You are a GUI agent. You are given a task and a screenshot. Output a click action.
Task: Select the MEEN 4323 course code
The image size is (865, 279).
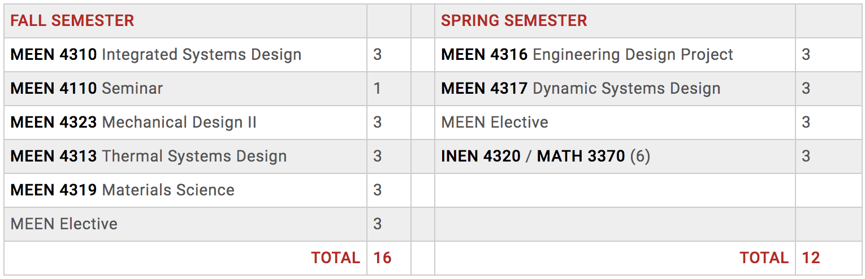point(54,123)
